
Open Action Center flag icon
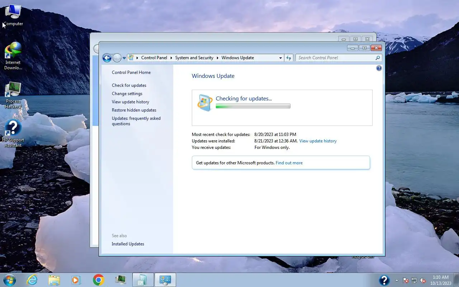point(406,280)
